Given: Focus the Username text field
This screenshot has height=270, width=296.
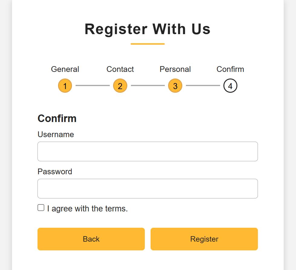Looking at the screenshot, I should pos(148,151).
